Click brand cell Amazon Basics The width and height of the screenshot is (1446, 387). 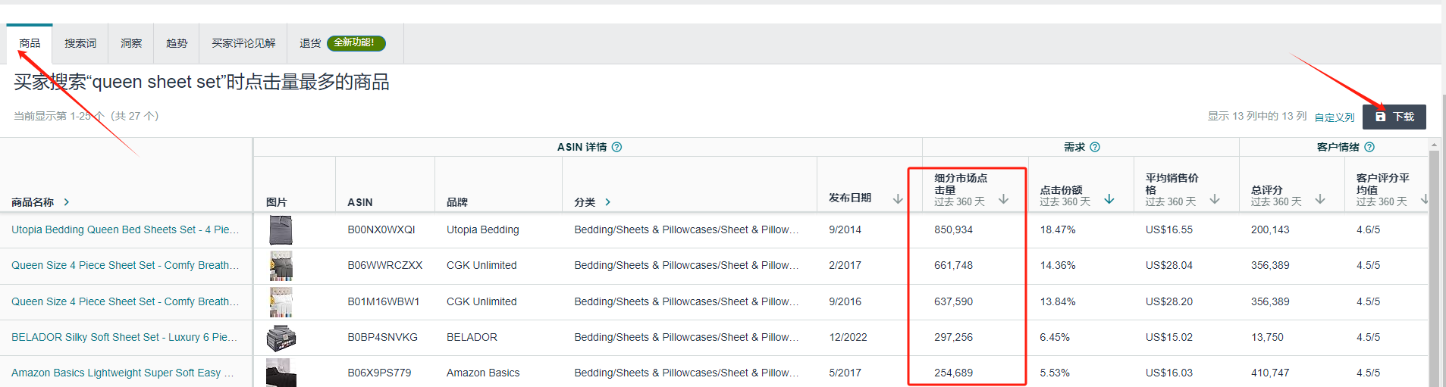[x=483, y=373]
